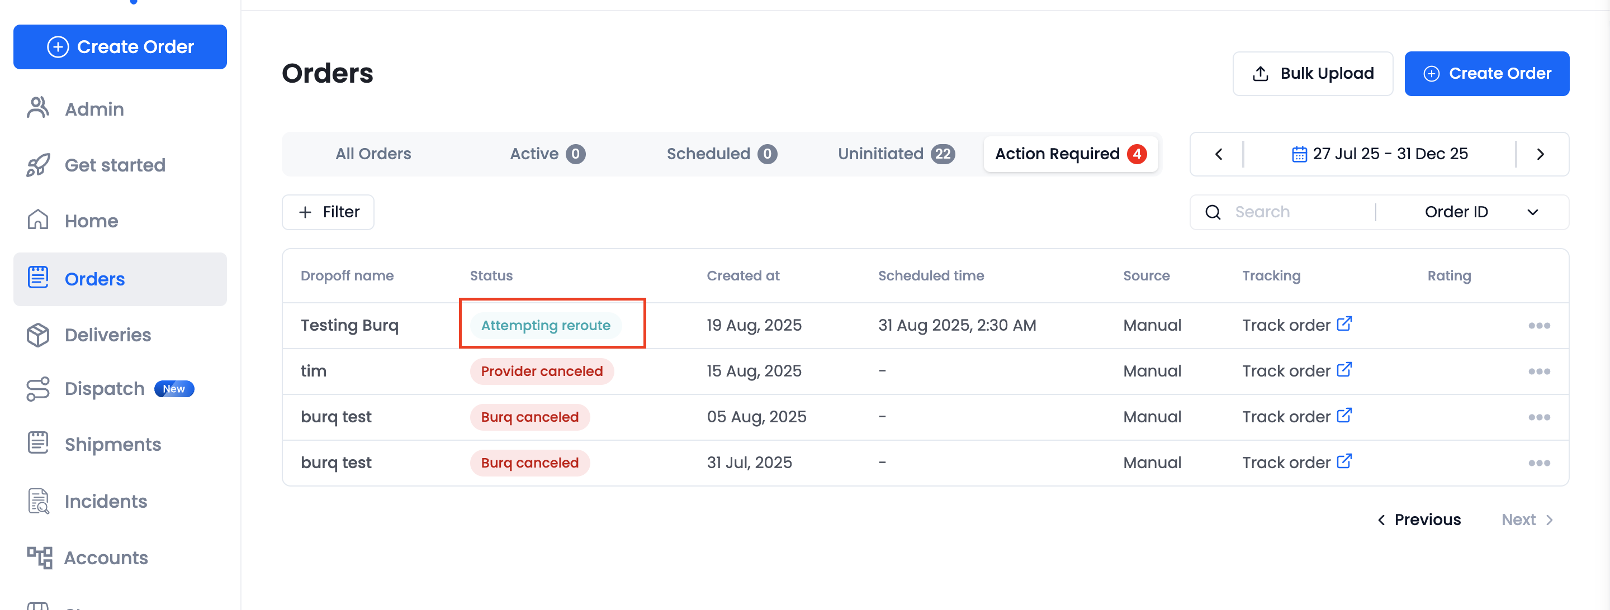This screenshot has height=610, width=1610.
Task: Click the calendar icon in date range
Action: (x=1299, y=154)
